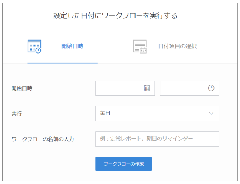Switch to the 日付項目の選択 tab
The image size is (240, 184).
click(177, 46)
